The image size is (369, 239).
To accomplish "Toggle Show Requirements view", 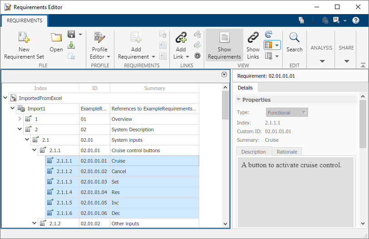I will pos(224,45).
